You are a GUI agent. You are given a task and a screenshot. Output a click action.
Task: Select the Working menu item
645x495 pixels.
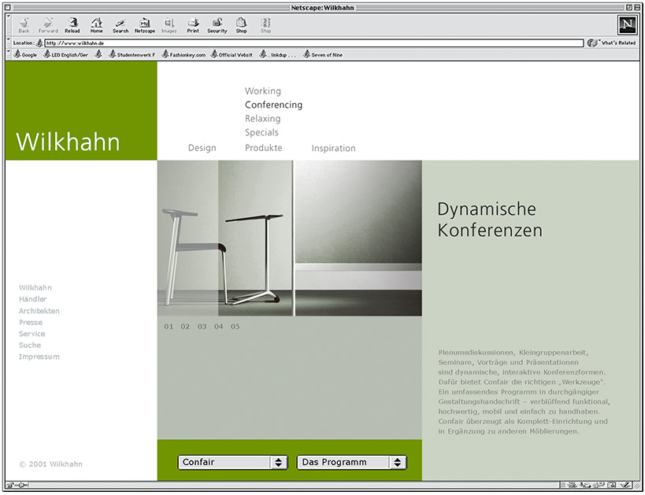click(x=263, y=91)
